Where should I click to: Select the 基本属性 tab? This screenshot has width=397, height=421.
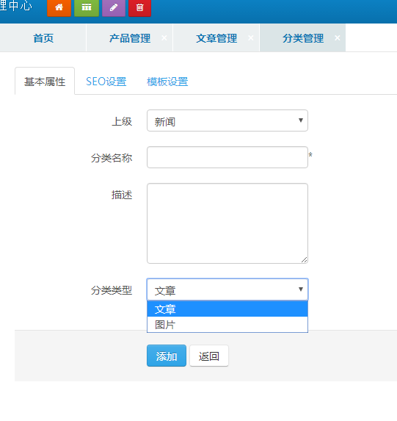[45, 82]
